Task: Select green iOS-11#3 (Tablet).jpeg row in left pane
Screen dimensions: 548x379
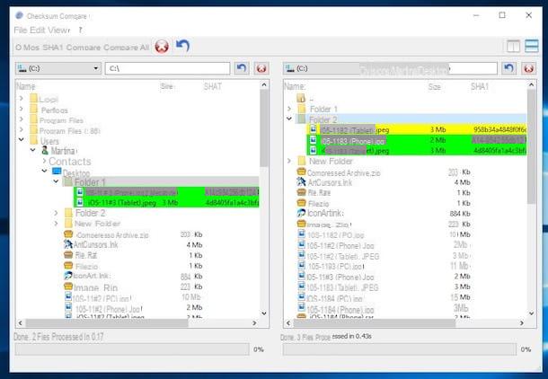Action: point(166,203)
